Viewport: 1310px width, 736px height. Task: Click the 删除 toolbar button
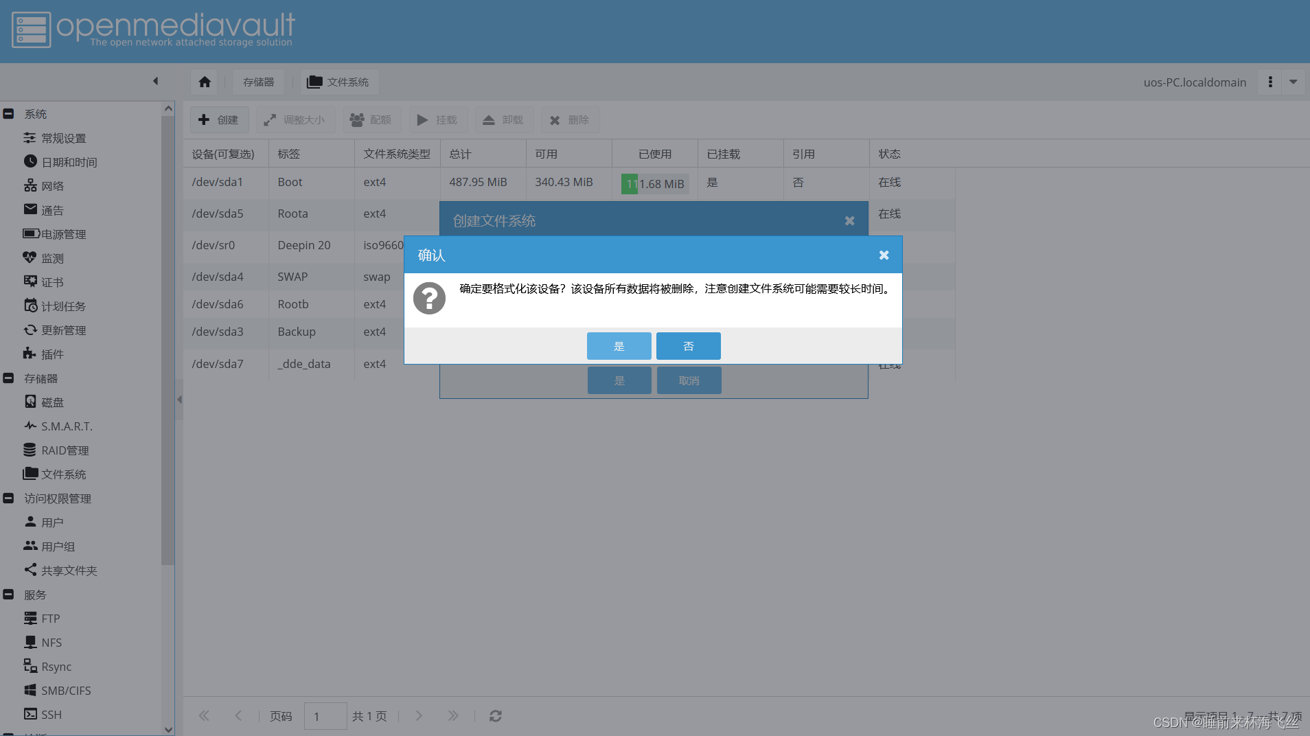point(570,119)
